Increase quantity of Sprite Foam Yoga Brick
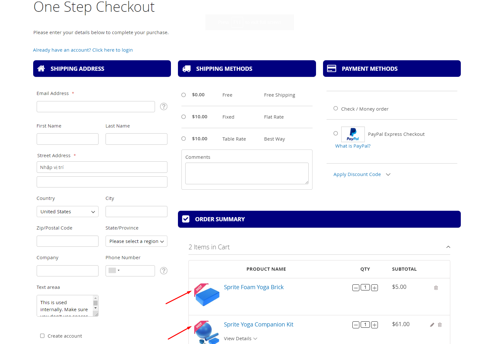Screen dimensions: 493x344 pos(375,288)
